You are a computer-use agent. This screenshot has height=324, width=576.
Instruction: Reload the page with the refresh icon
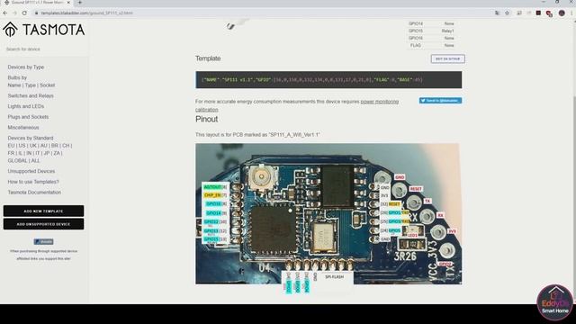[24, 13]
